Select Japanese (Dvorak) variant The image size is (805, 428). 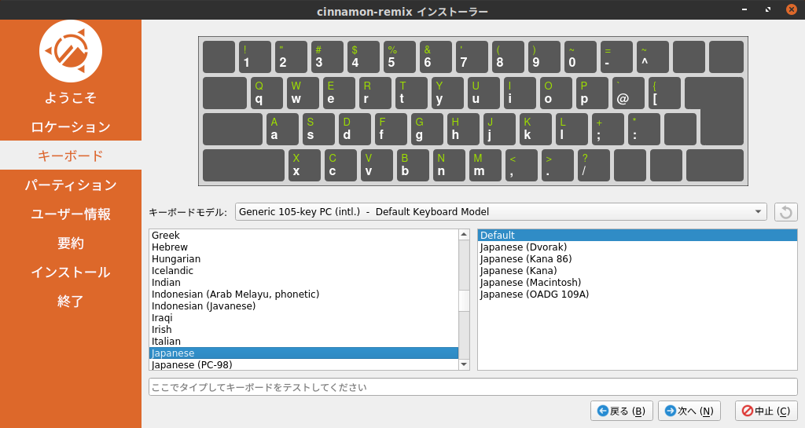(637, 247)
